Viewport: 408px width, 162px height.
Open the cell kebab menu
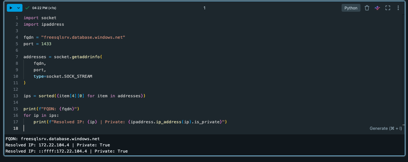tap(398, 8)
